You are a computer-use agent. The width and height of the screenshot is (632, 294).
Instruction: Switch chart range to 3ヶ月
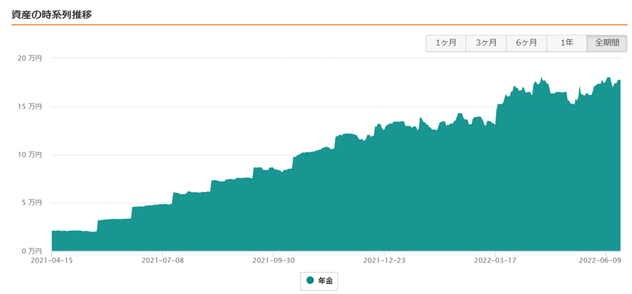[486, 43]
